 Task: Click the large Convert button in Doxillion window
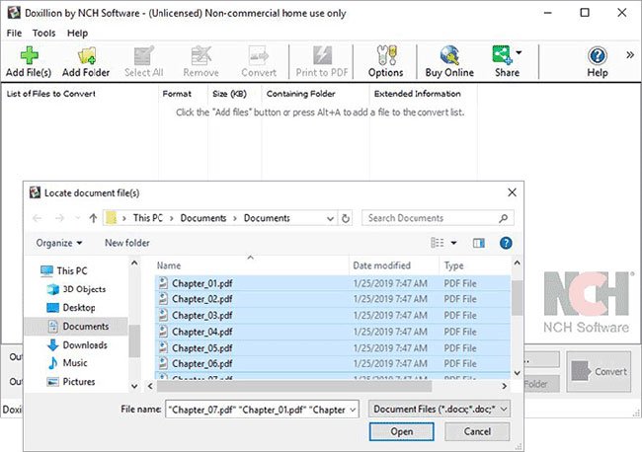pos(599,371)
